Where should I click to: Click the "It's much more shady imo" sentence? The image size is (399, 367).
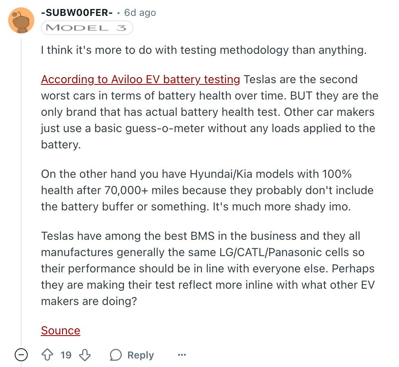(282, 206)
